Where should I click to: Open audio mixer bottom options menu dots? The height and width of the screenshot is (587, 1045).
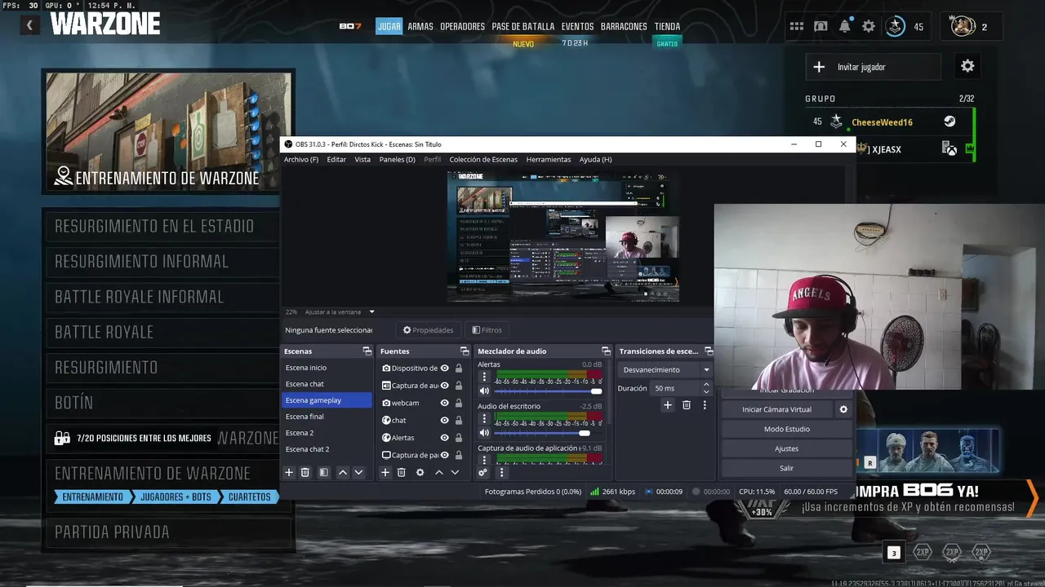click(x=502, y=472)
